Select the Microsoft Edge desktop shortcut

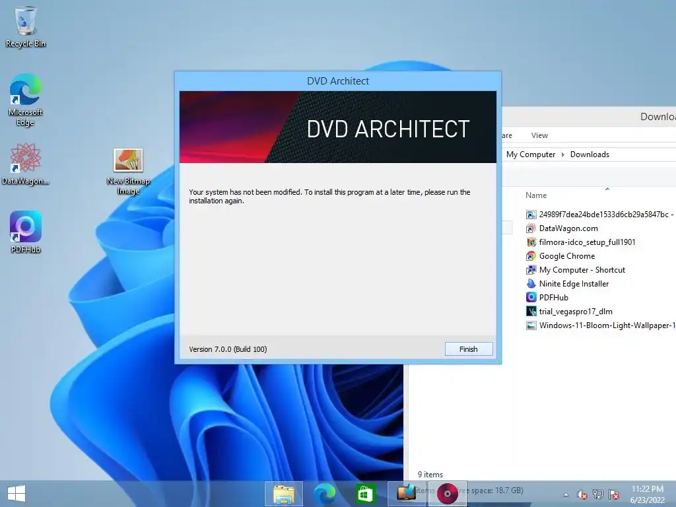26,100
